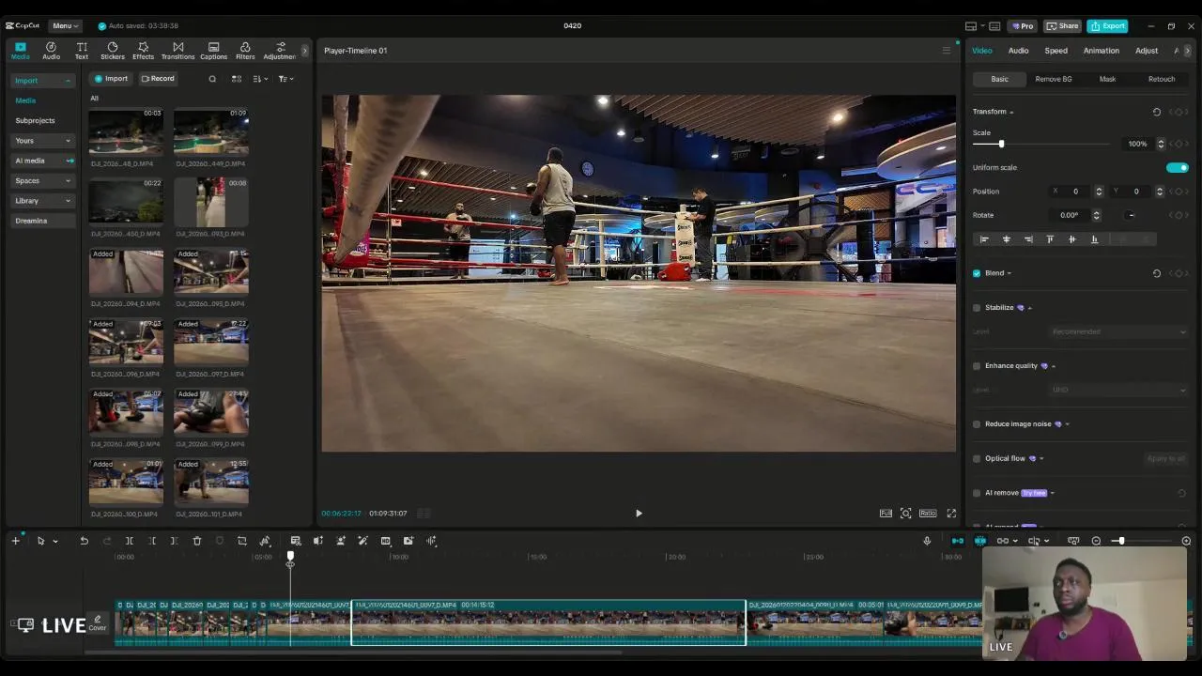1202x676 pixels.
Task: Enable the Enhance quality checkbox
Action: (x=977, y=366)
